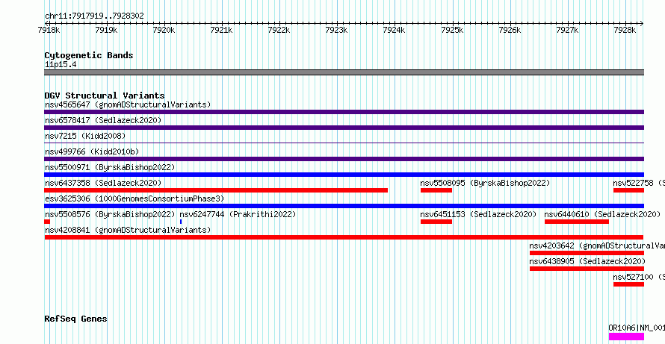The height and width of the screenshot is (344, 665).
Task: Click the chr11:7917919..7928302 region label
Action: [94, 16]
